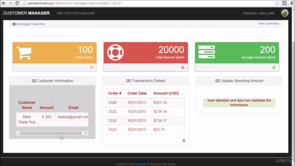
Task: Click the Amount column header in customer table
Action: click(x=47, y=107)
